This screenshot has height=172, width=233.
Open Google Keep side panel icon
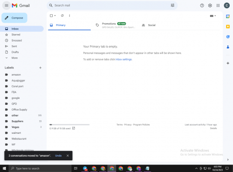click(228, 27)
